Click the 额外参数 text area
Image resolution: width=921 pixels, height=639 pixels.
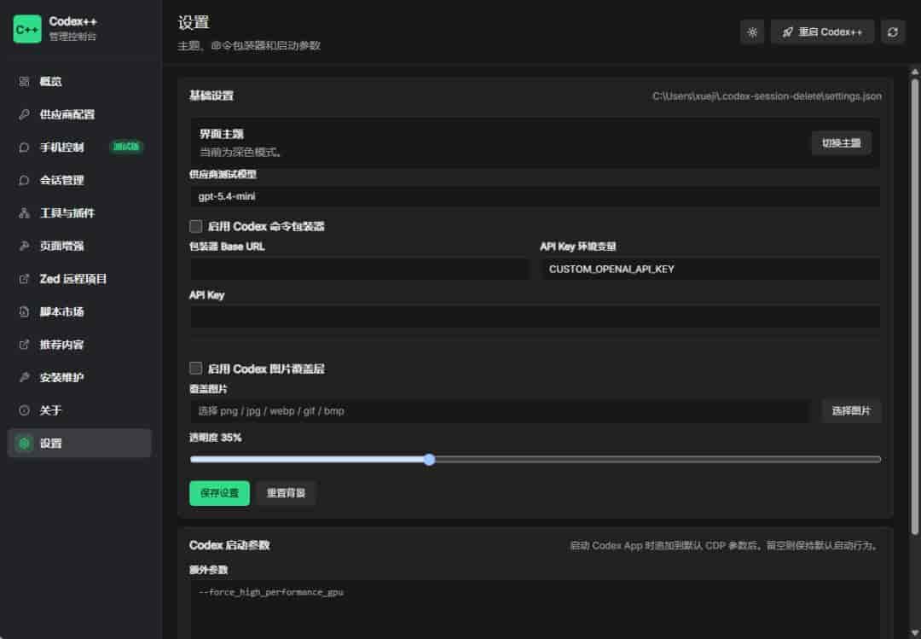coord(535,610)
